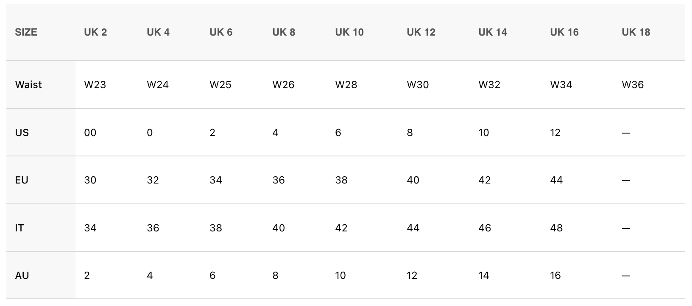
Task: Click the IT row label
Action: (20, 228)
